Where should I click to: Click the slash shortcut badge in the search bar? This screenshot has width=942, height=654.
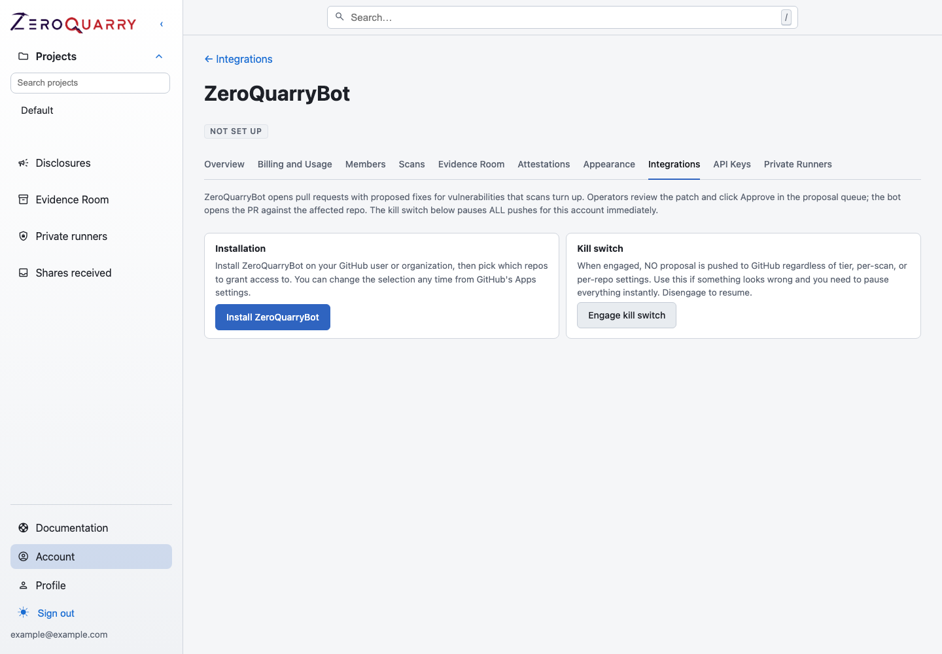pos(786,18)
